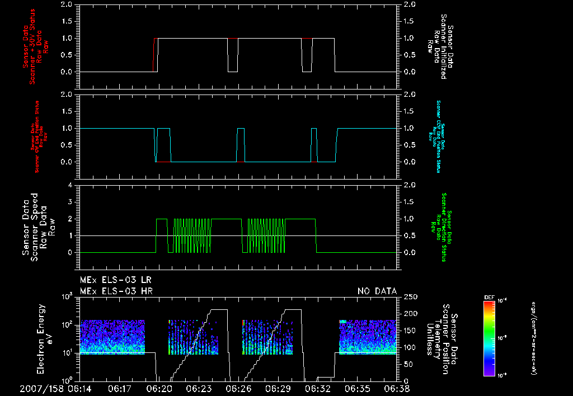Click the 06:17 time axis label

coord(120,389)
